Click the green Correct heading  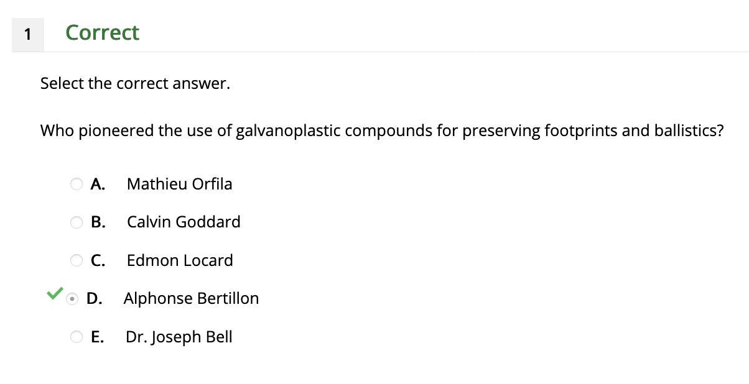[x=102, y=33]
